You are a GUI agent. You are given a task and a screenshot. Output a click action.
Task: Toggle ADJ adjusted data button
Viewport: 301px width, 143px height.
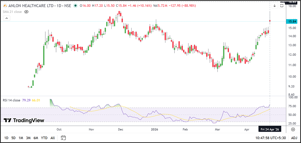pos(294,138)
